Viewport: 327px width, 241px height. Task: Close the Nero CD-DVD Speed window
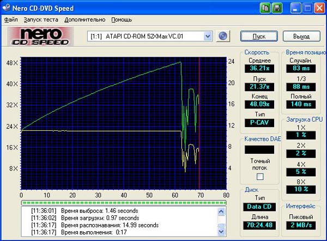click(x=318, y=8)
